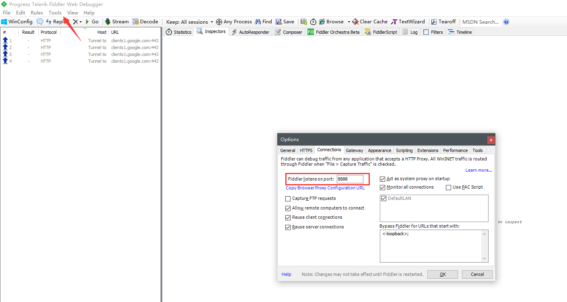The height and width of the screenshot is (302, 567).
Task: Toggle Stream mode in toolbar
Action: click(117, 22)
